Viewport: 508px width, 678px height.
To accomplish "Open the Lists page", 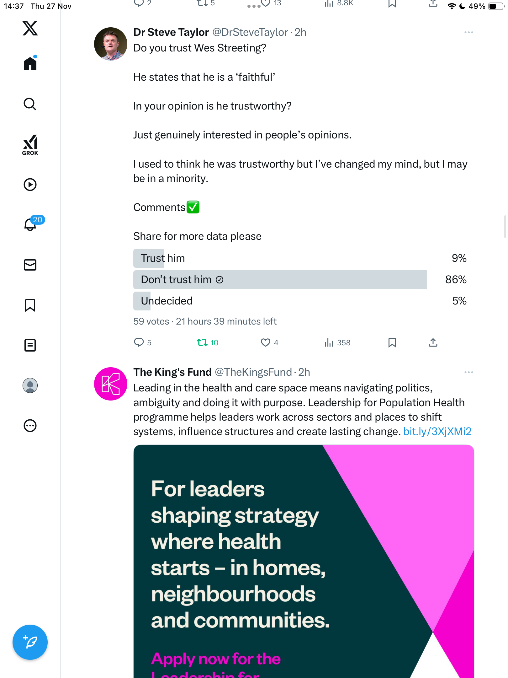I will (30, 345).
